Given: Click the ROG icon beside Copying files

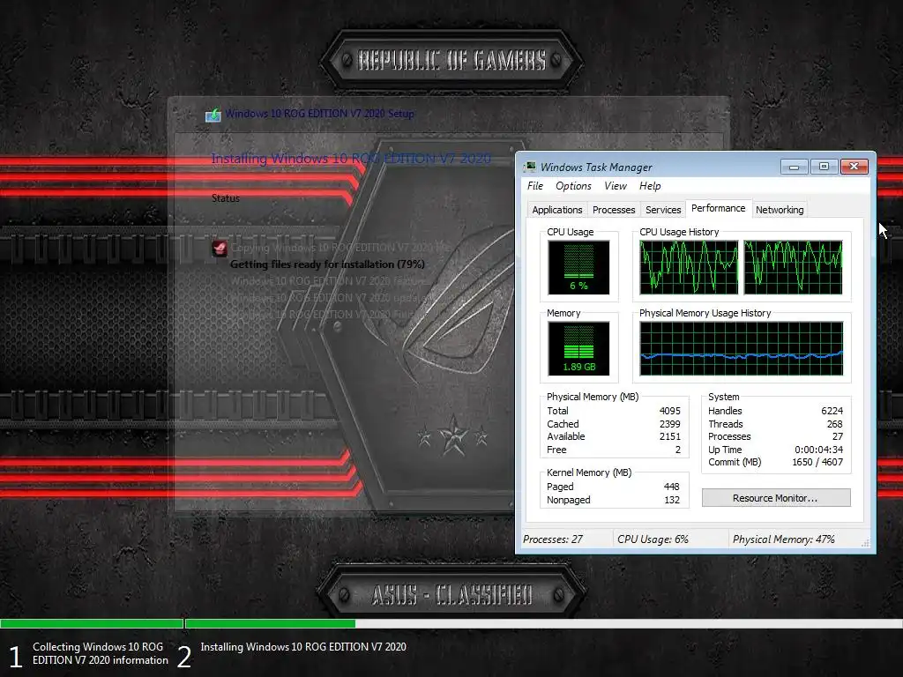Looking at the screenshot, I should (x=220, y=248).
